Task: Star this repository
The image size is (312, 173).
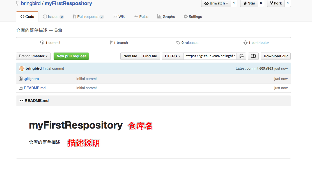Action: (249, 3)
